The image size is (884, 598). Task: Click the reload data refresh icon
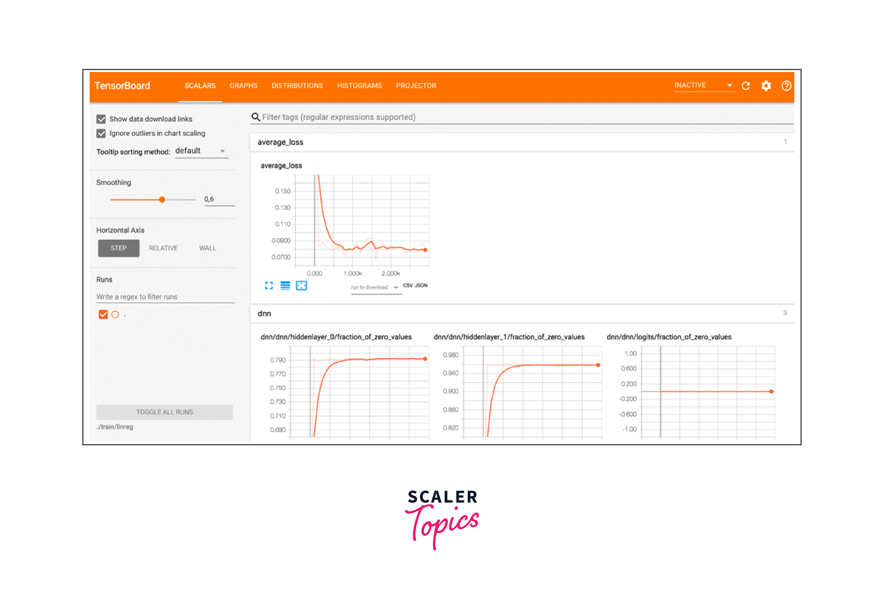[746, 86]
